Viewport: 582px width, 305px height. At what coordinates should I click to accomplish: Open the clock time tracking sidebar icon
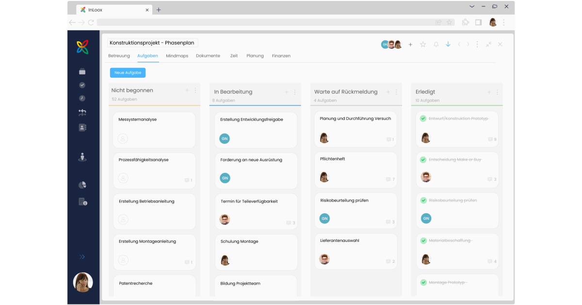[82, 98]
